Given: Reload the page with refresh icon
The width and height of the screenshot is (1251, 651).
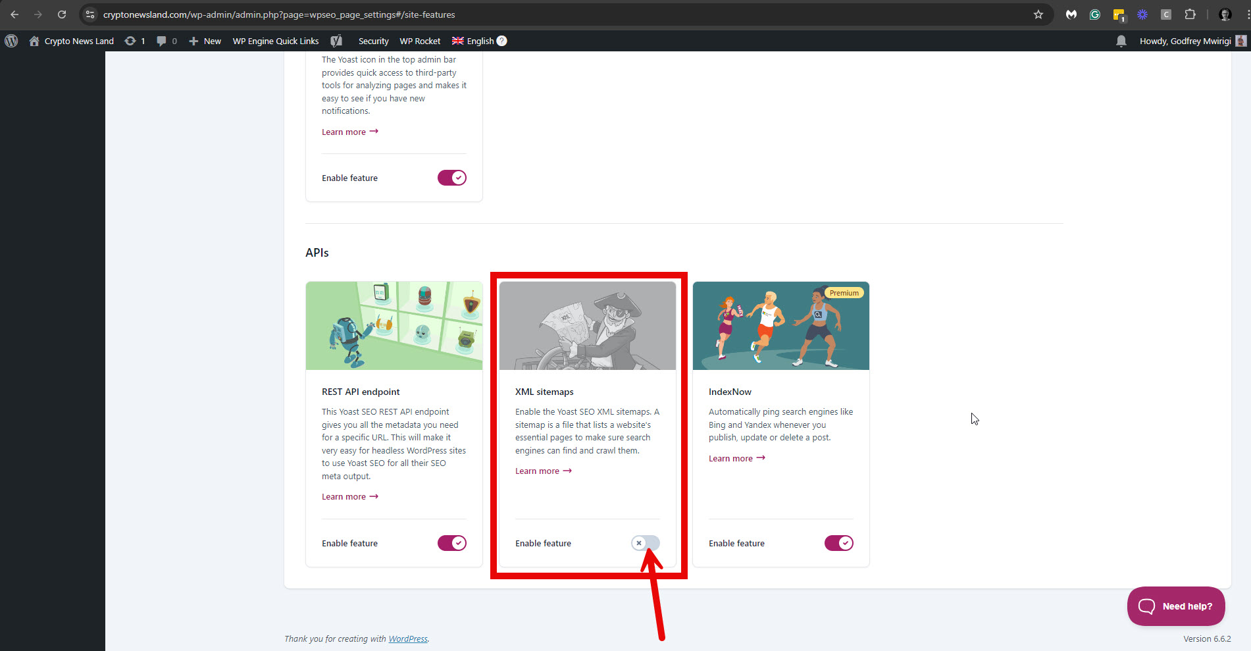Looking at the screenshot, I should point(62,14).
